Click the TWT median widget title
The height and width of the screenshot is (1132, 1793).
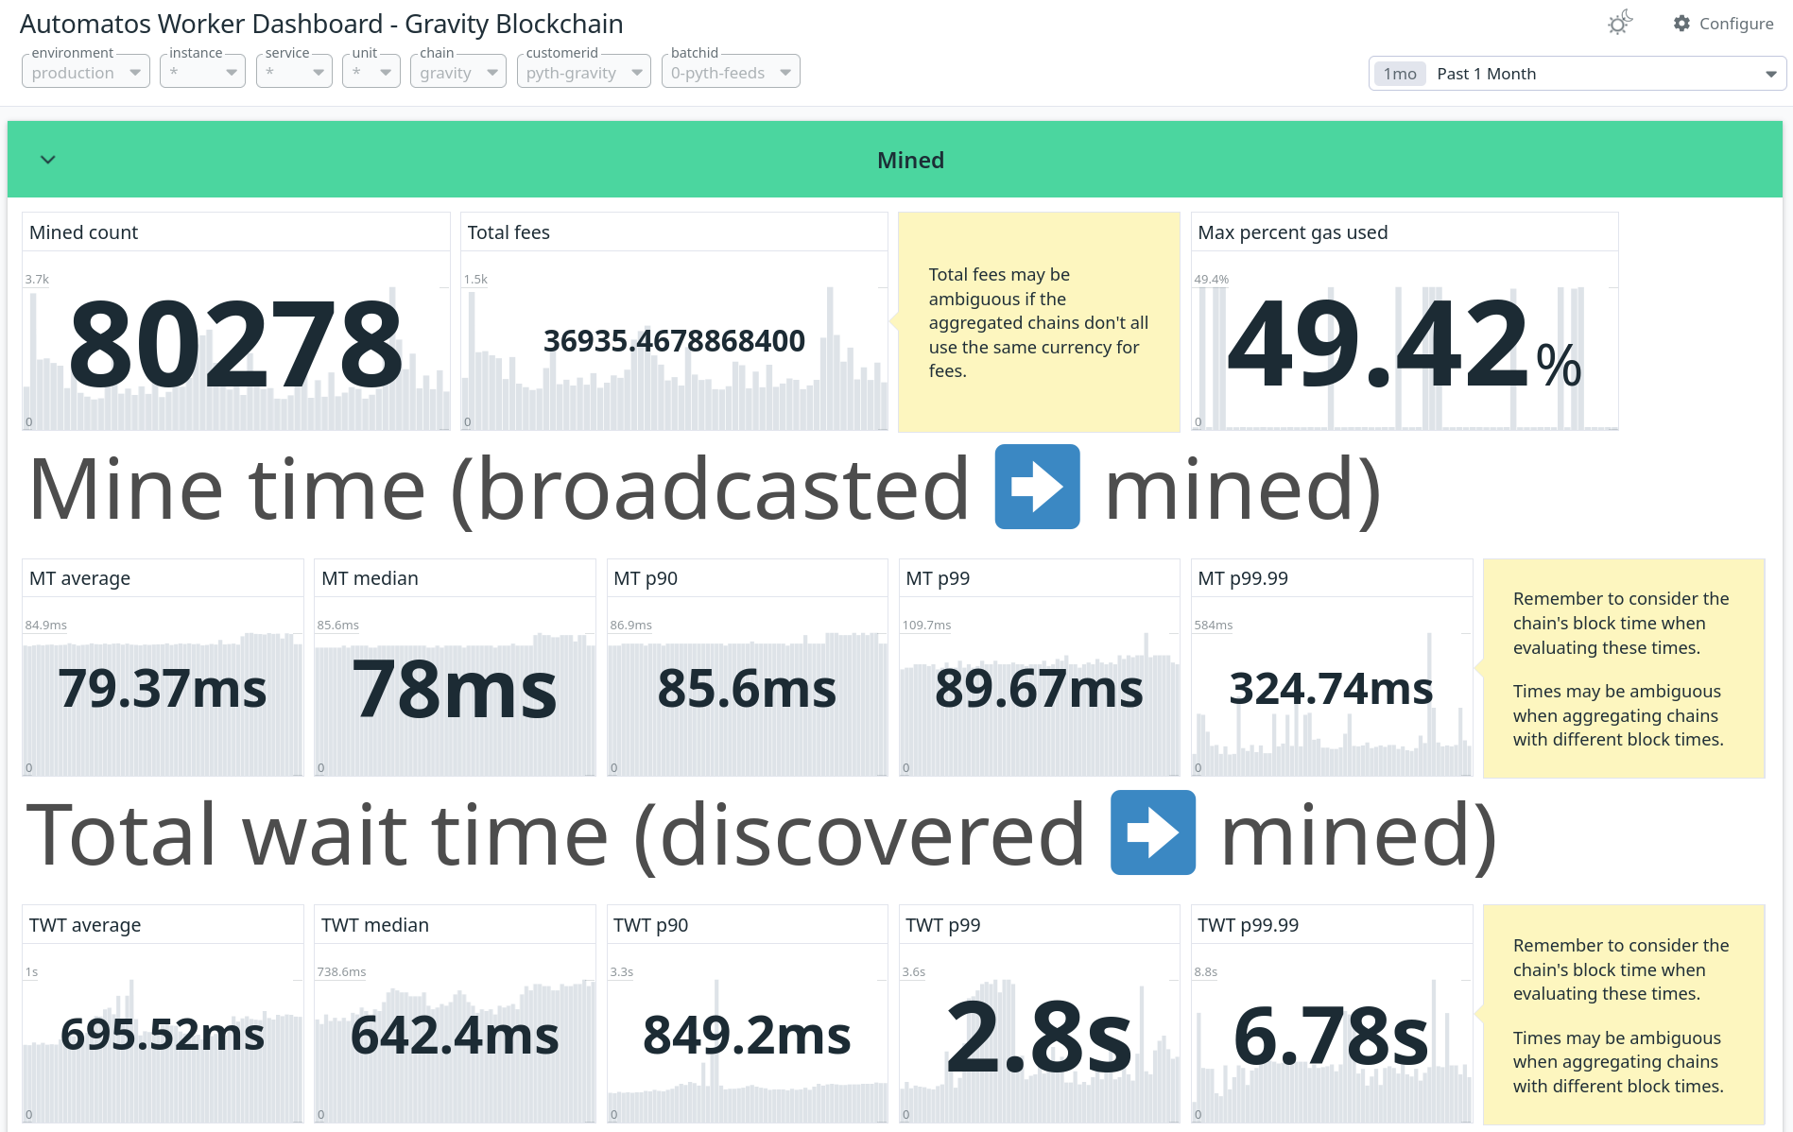375,925
